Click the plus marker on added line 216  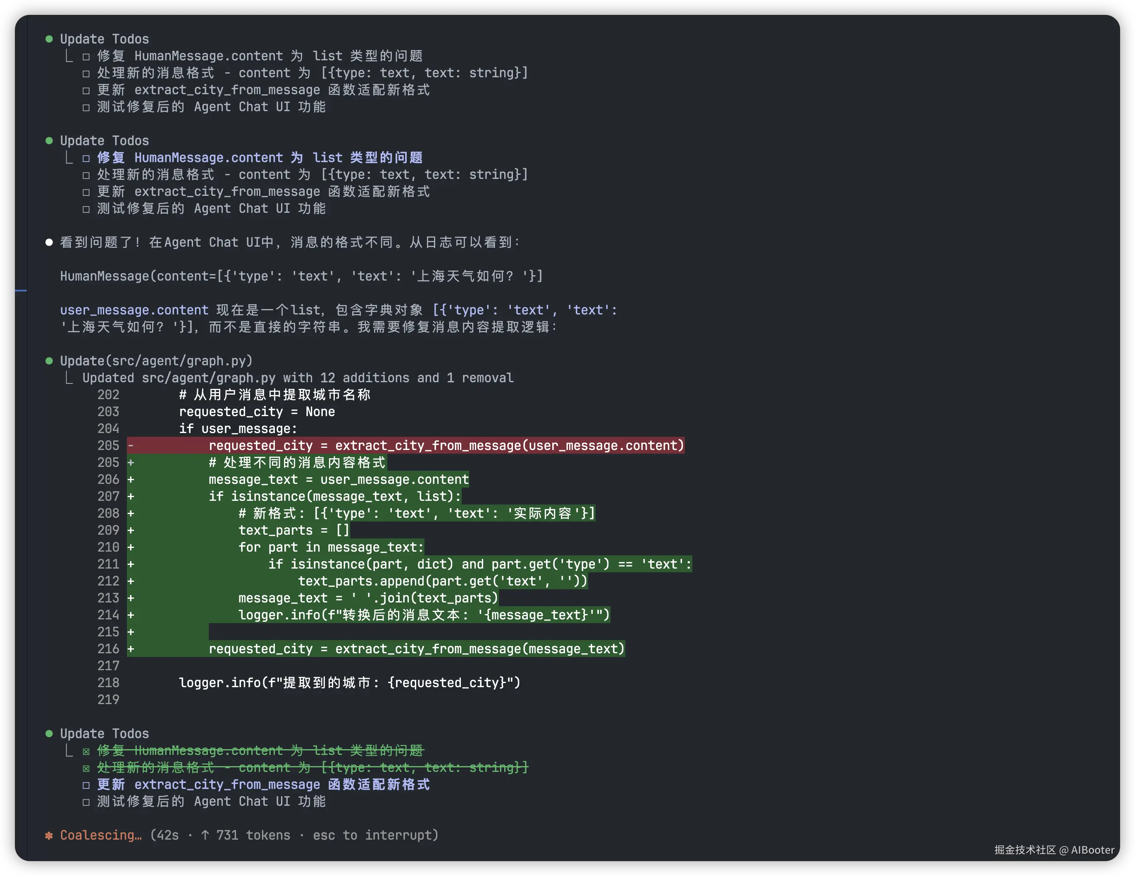[x=131, y=649]
